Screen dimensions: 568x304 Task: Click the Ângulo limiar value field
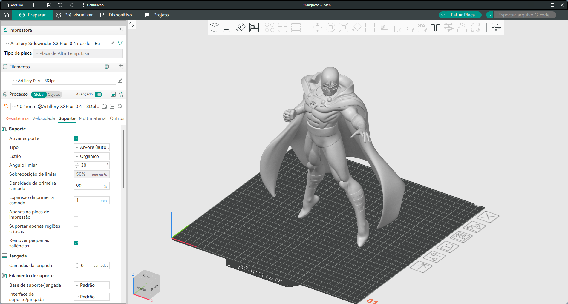point(92,165)
